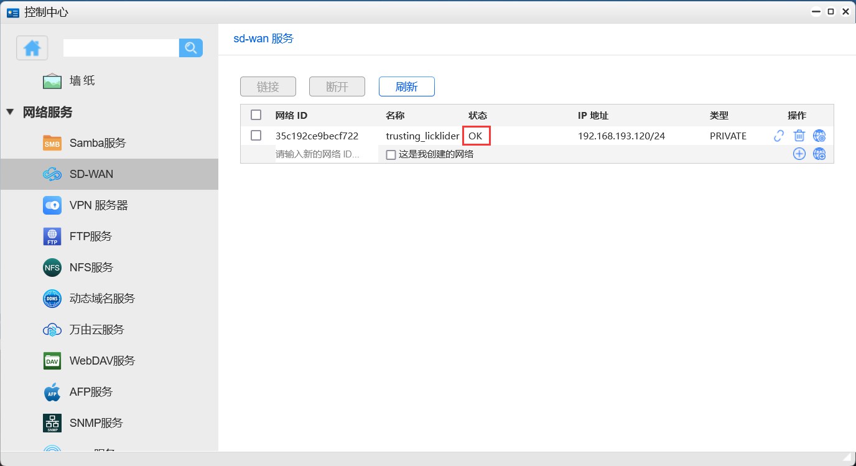The image size is (856, 466).
Task: Open Samba服务 via its SMB folder icon
Action: point(52,142)
